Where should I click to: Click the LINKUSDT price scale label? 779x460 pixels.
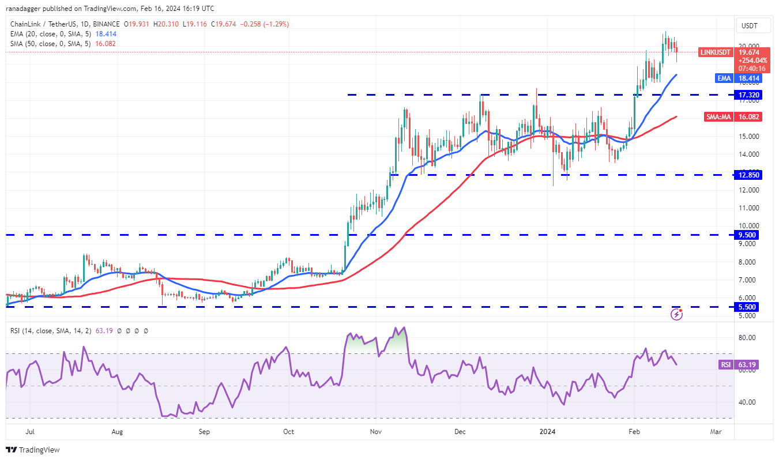pos(716,52)
